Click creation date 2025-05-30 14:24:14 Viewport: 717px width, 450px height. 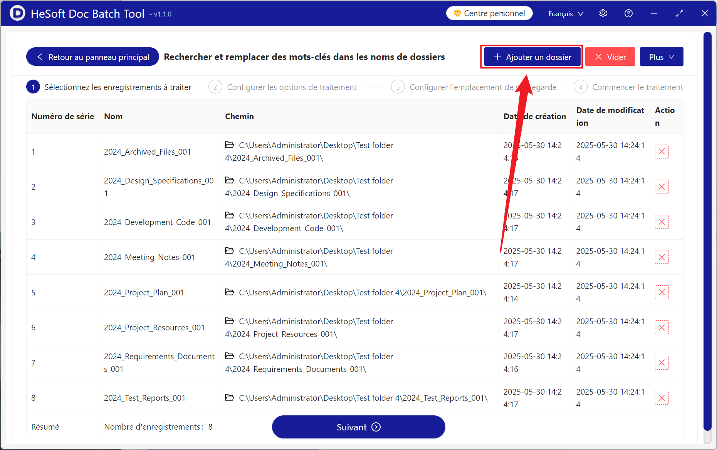coord(532,292)
